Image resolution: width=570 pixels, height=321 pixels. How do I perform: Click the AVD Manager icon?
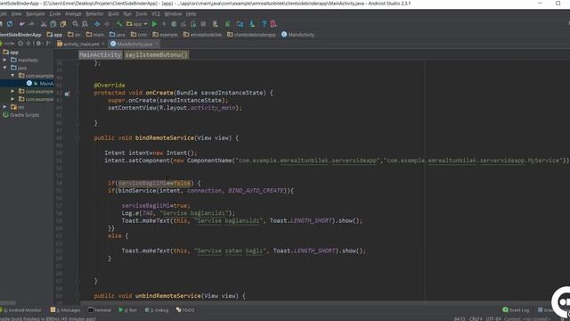216,24
